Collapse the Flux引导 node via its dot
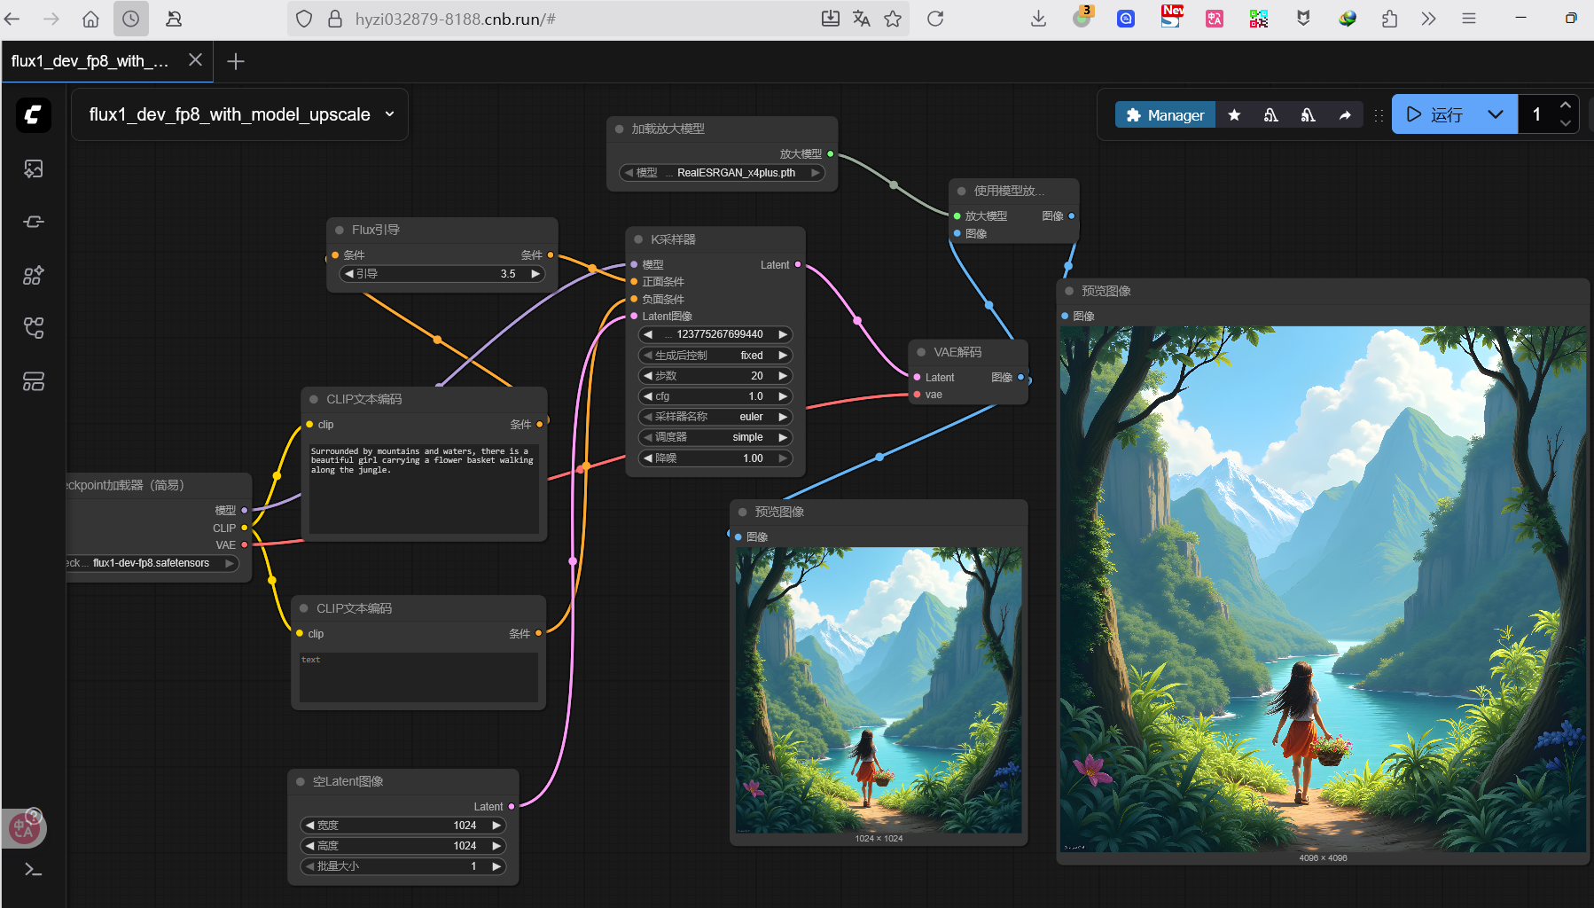 point(340,230)
